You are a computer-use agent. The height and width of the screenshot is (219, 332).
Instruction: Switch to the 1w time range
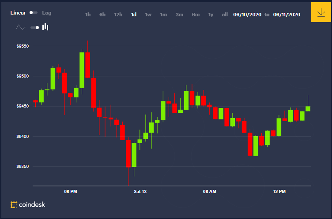point(148,15)
